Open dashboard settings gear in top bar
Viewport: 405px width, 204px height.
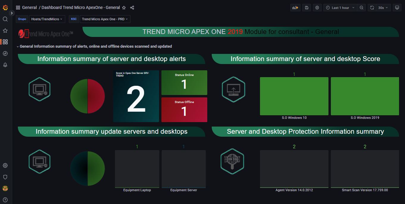pos(317,8)
